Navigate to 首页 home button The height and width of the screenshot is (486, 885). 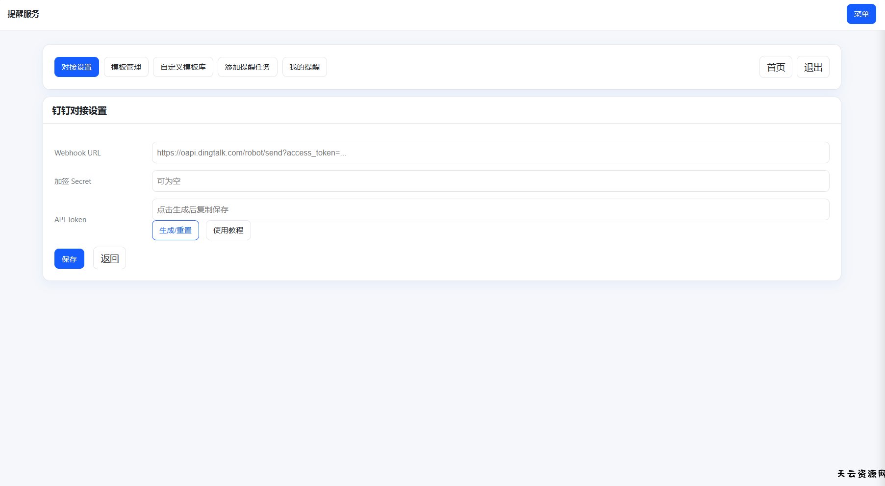point(776,67)
